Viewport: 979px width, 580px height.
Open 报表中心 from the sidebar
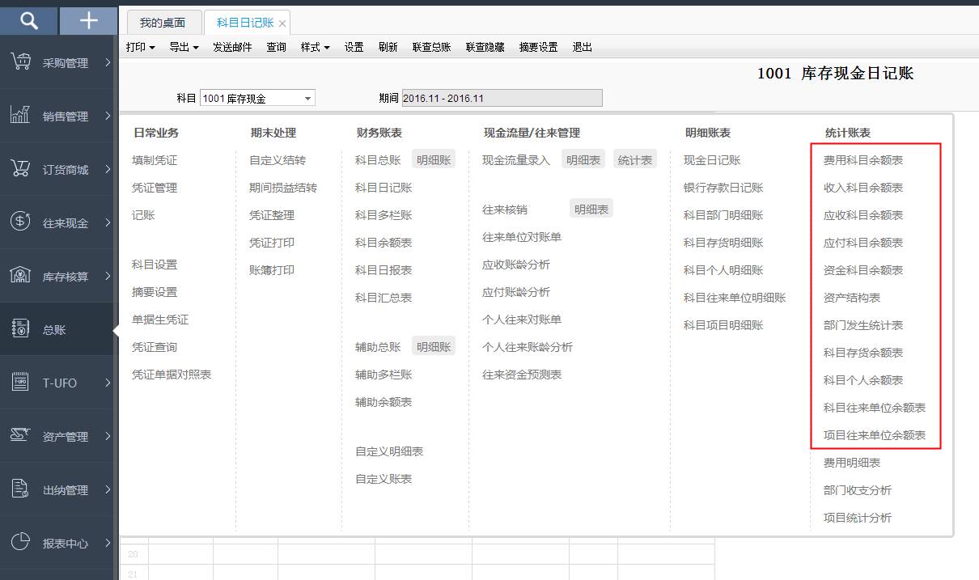(x=58, y=542)
